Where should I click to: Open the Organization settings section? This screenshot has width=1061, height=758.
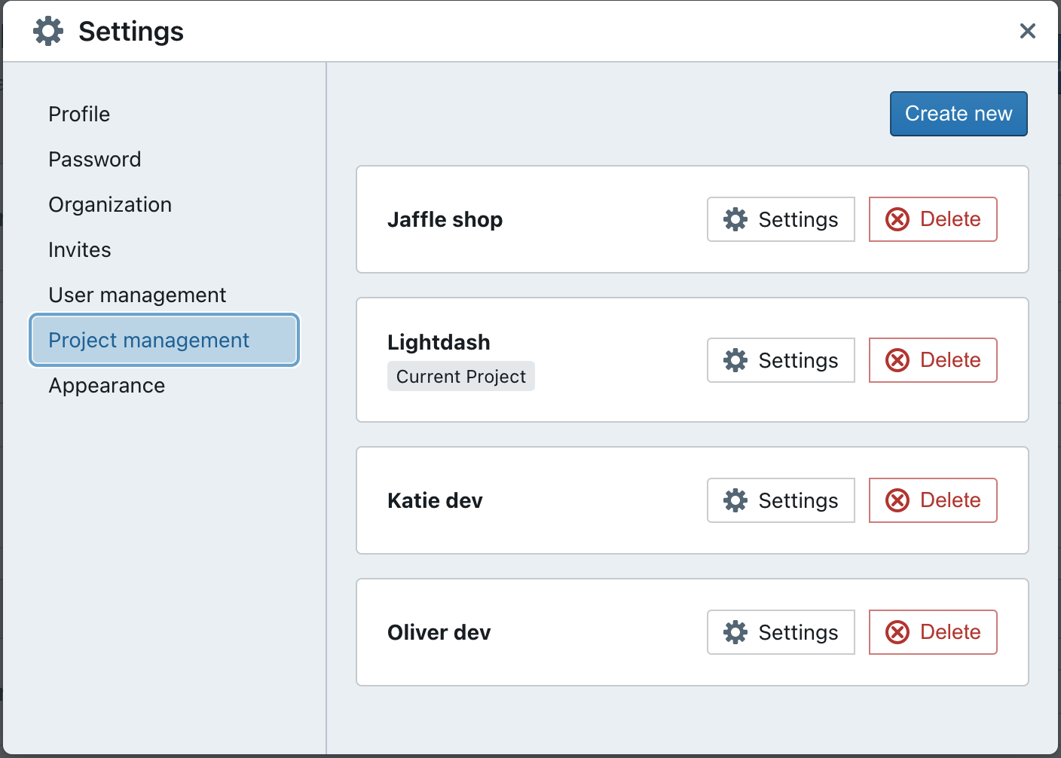(110, 204)
